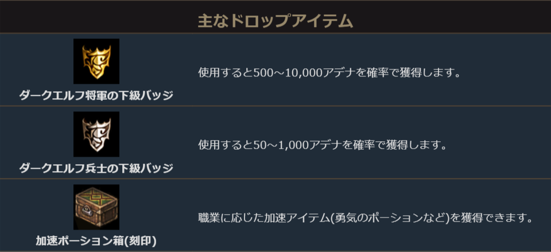Click the silver Dark Elf Soldier badge icon
Screen dimensions: 551x252
click(96, 134)
